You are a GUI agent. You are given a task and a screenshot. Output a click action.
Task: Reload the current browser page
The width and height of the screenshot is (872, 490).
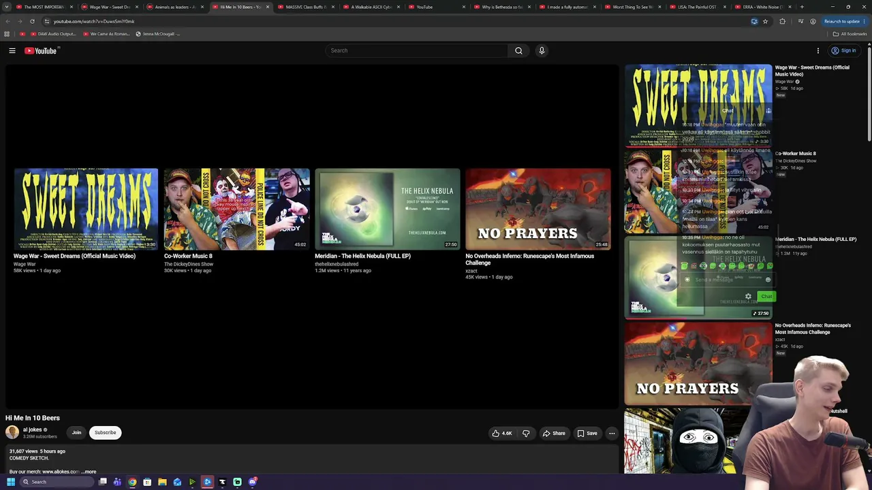32,21
